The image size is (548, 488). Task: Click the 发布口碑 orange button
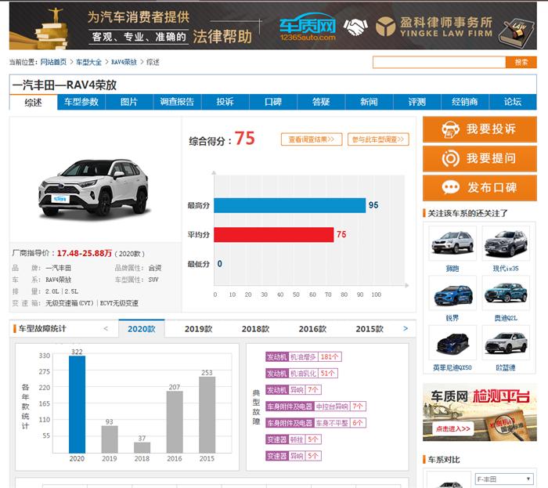click(479, 188)
